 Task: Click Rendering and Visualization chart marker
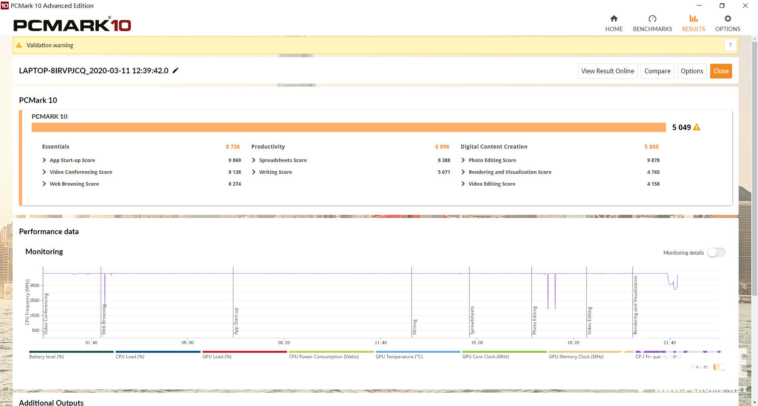[635, 305]
